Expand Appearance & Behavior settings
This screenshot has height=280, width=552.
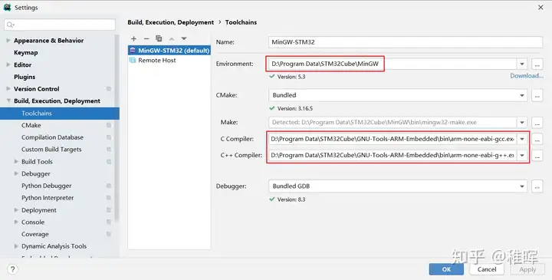point(8,41)
